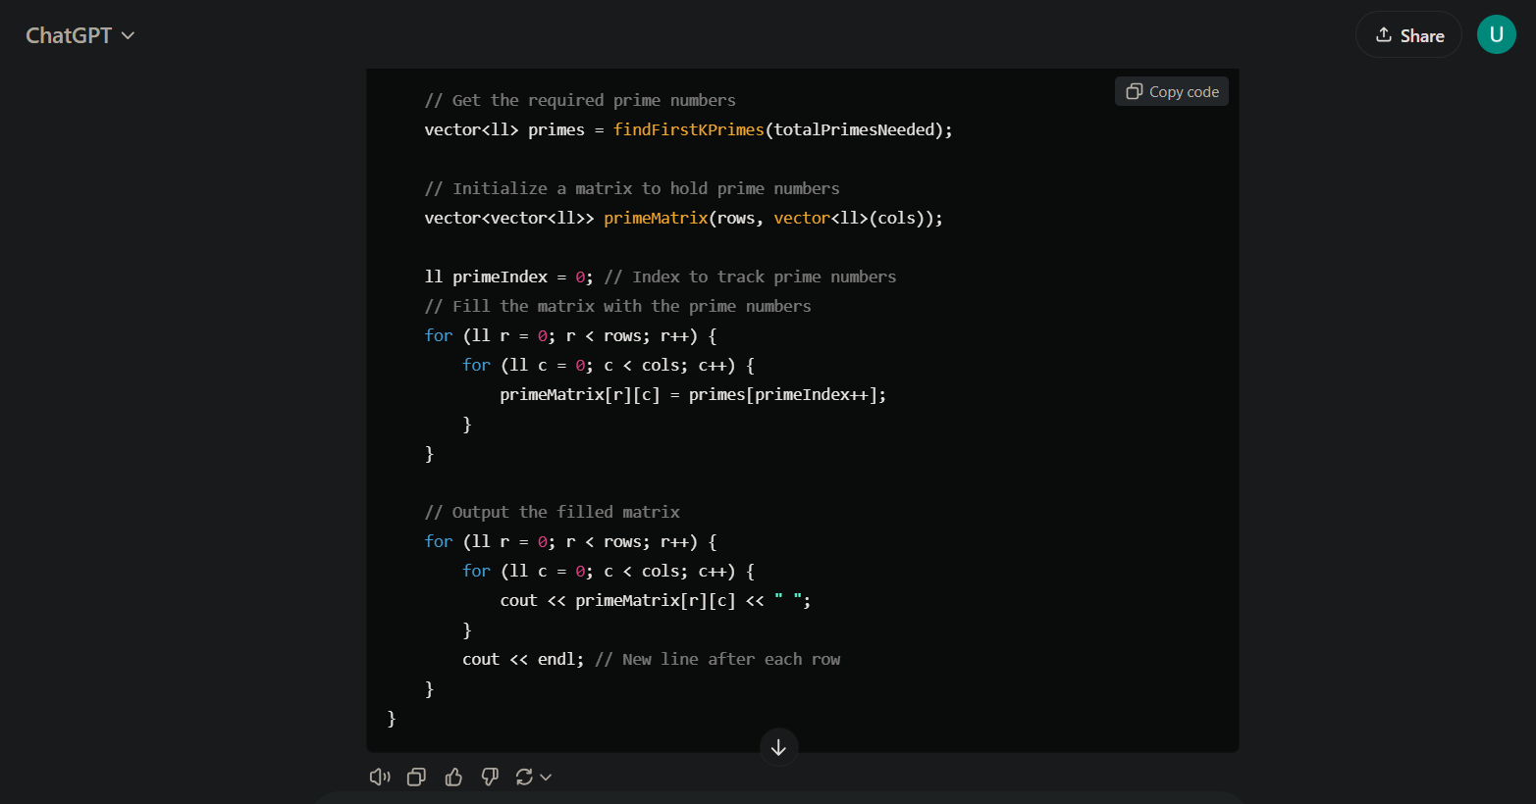Click 'findFirstKPrimes' function call in code
Screen dimensions: 1536x804
(x=688, y=129)
